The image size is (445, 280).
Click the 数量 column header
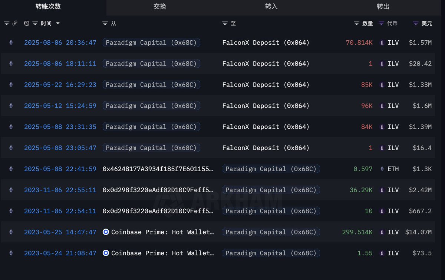point(367,23)
